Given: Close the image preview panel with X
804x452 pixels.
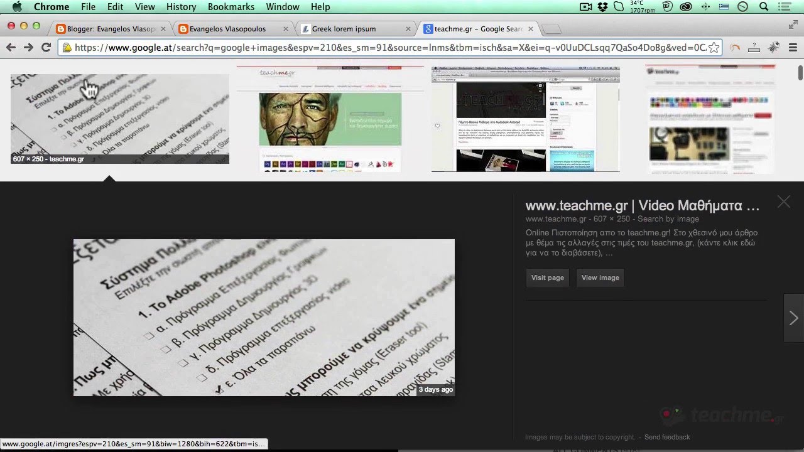Looking at the screenshot, I should [783, 202].
